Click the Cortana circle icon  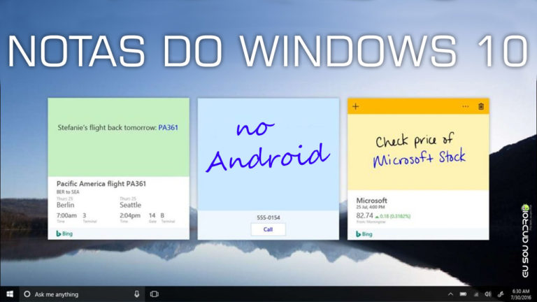point(27,294)
